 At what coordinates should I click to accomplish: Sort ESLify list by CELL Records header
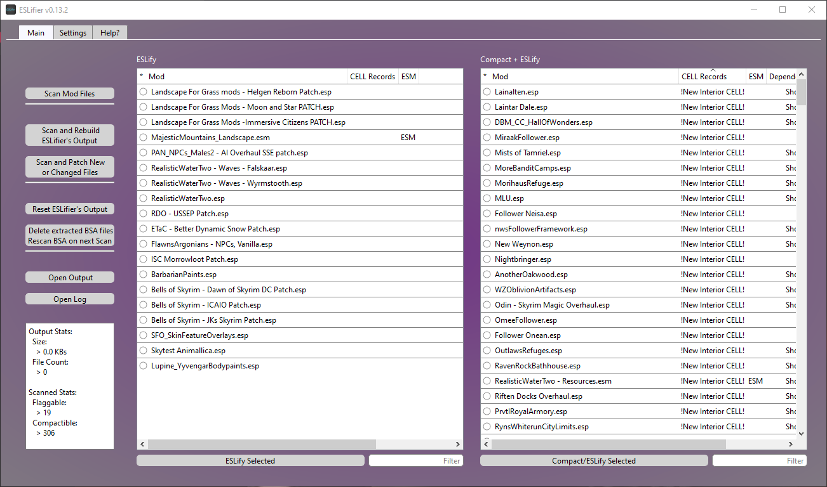[x=373, y=77]
